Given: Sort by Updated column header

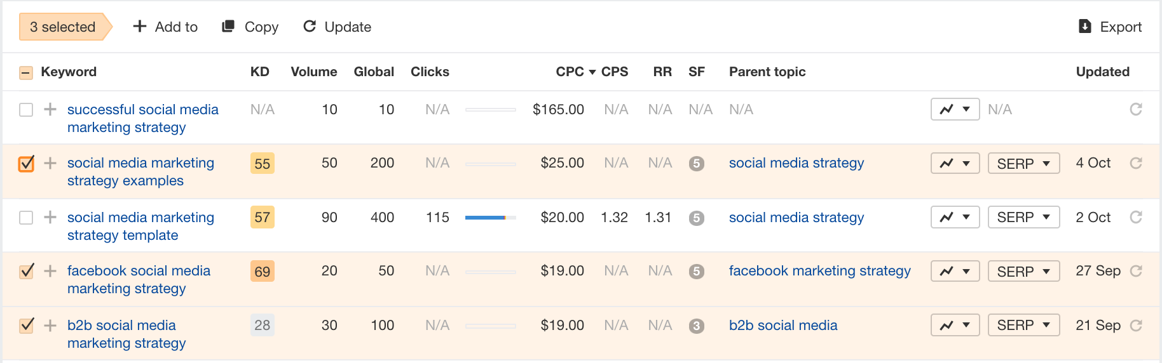Looking at the screenshot, I should pos(1102,72).
